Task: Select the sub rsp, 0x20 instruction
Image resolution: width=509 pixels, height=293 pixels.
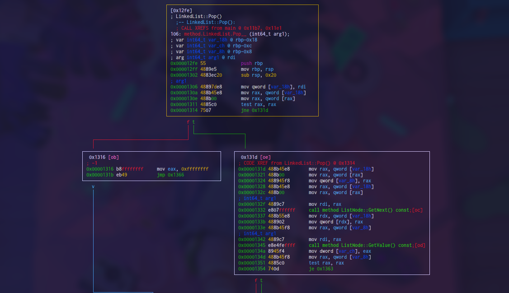Action: [257, 75]
